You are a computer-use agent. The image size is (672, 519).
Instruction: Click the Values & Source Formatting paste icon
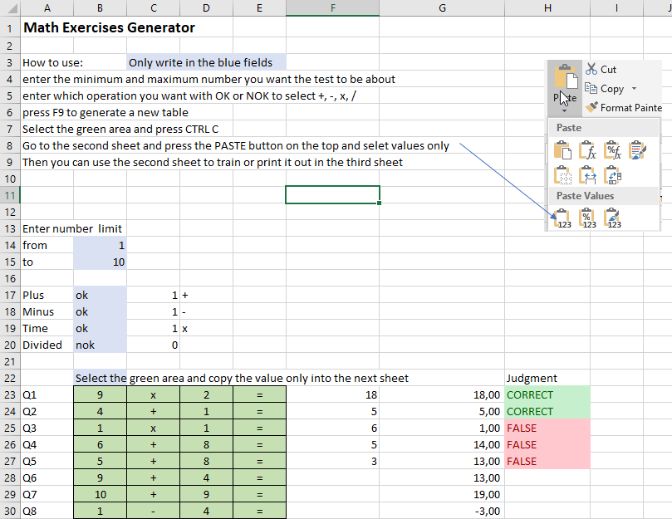tap(612, 217)
